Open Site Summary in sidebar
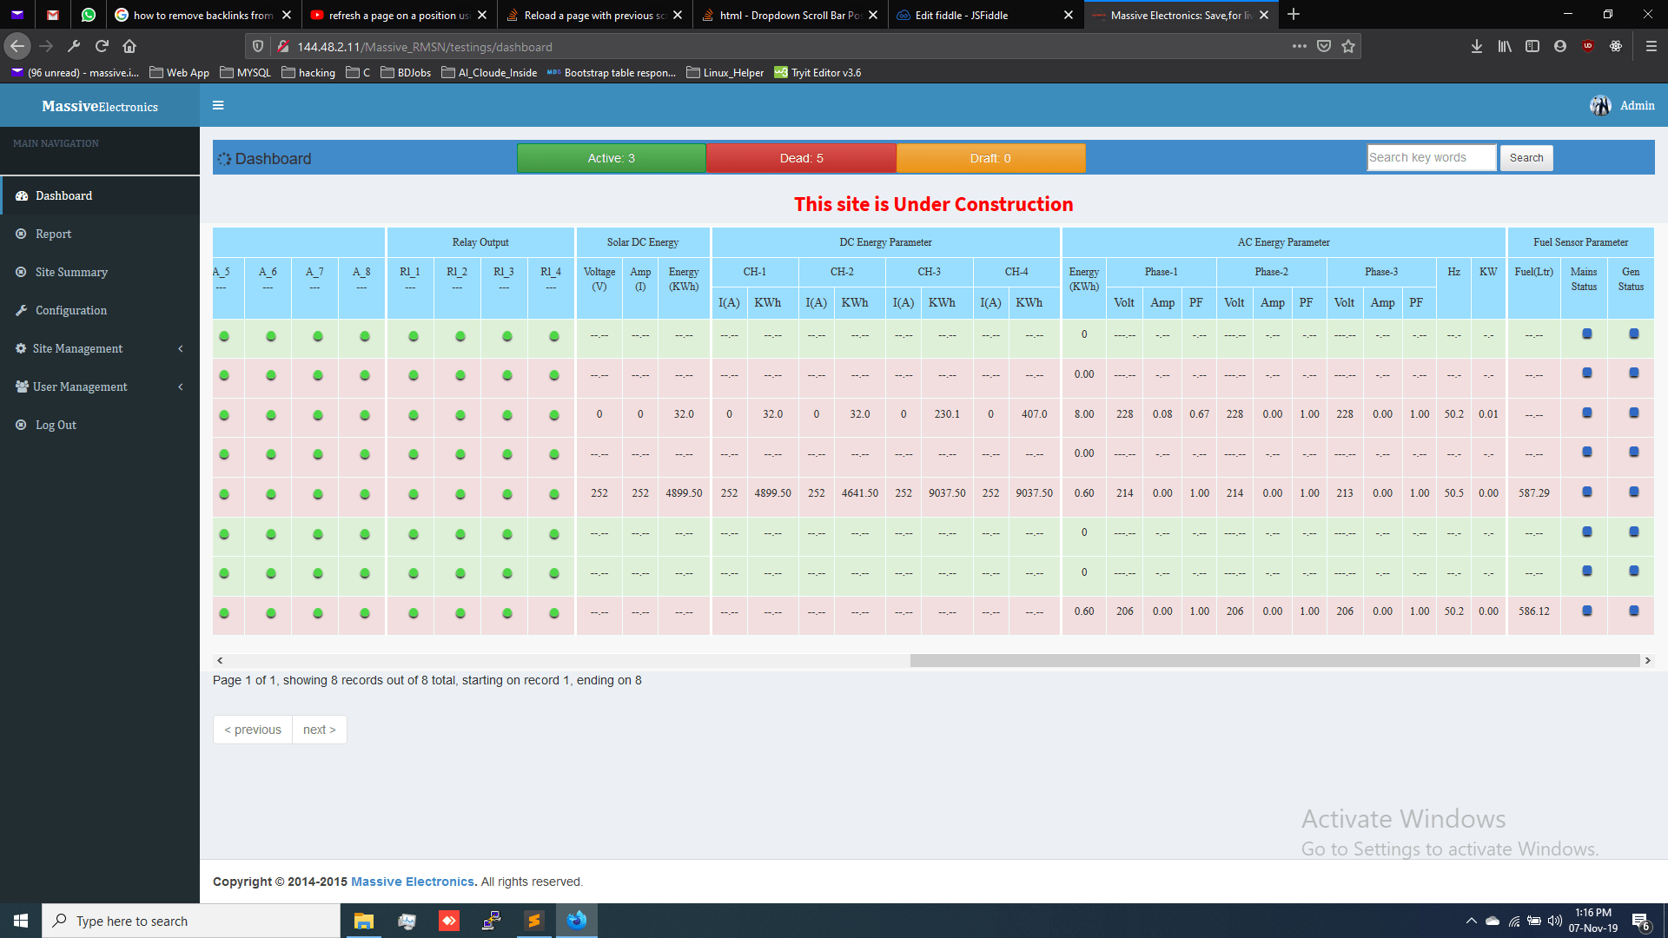The image size is (1668, 938). 71,272
